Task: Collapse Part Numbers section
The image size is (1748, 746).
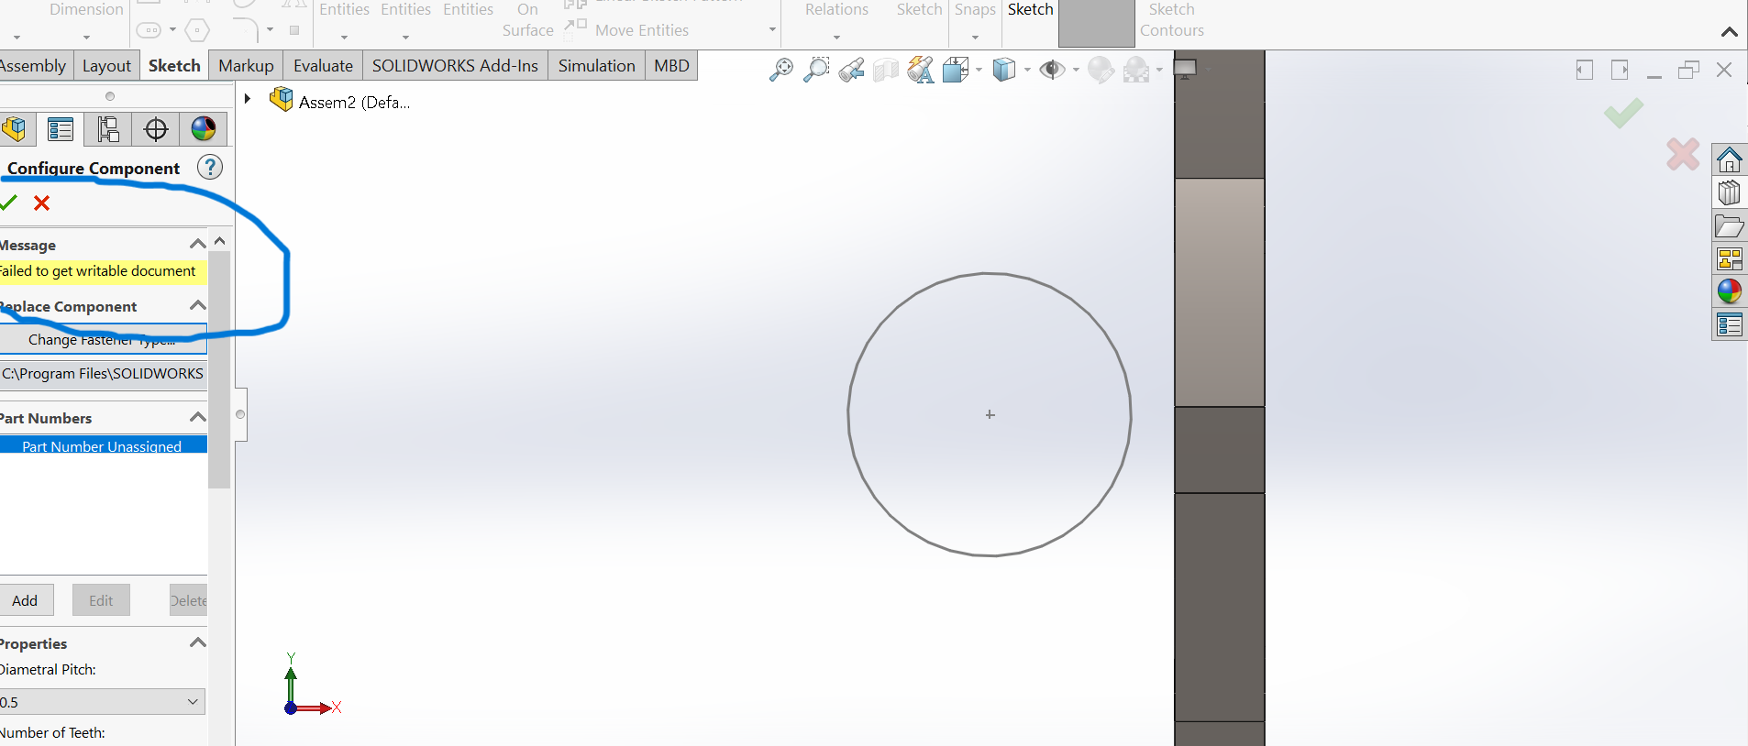Action: [197, 417]
